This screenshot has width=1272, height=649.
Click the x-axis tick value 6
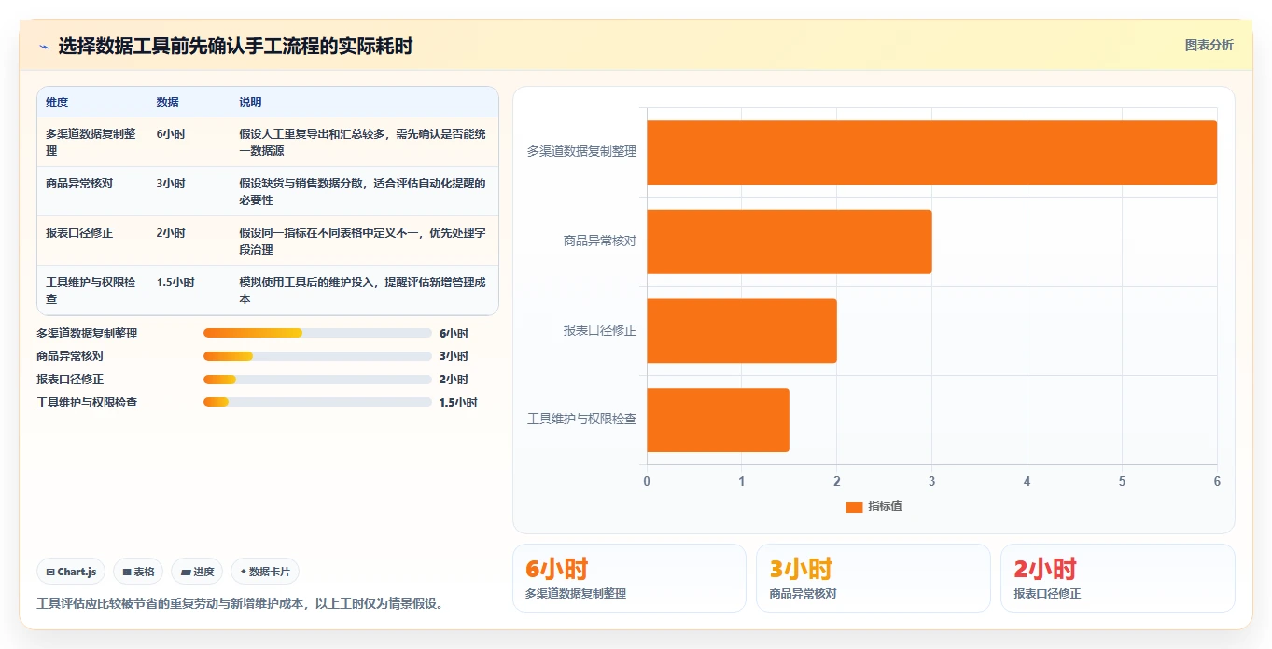[1217, 481]
